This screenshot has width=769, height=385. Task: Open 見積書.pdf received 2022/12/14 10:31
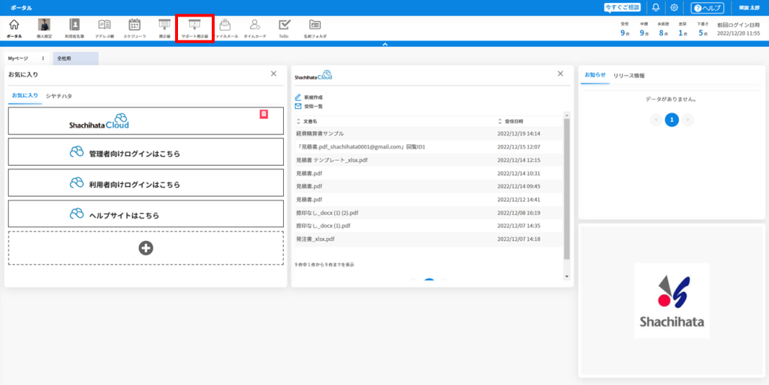tap(429, 173)
